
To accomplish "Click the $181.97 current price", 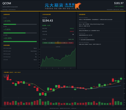I will (x=119, y=3).
